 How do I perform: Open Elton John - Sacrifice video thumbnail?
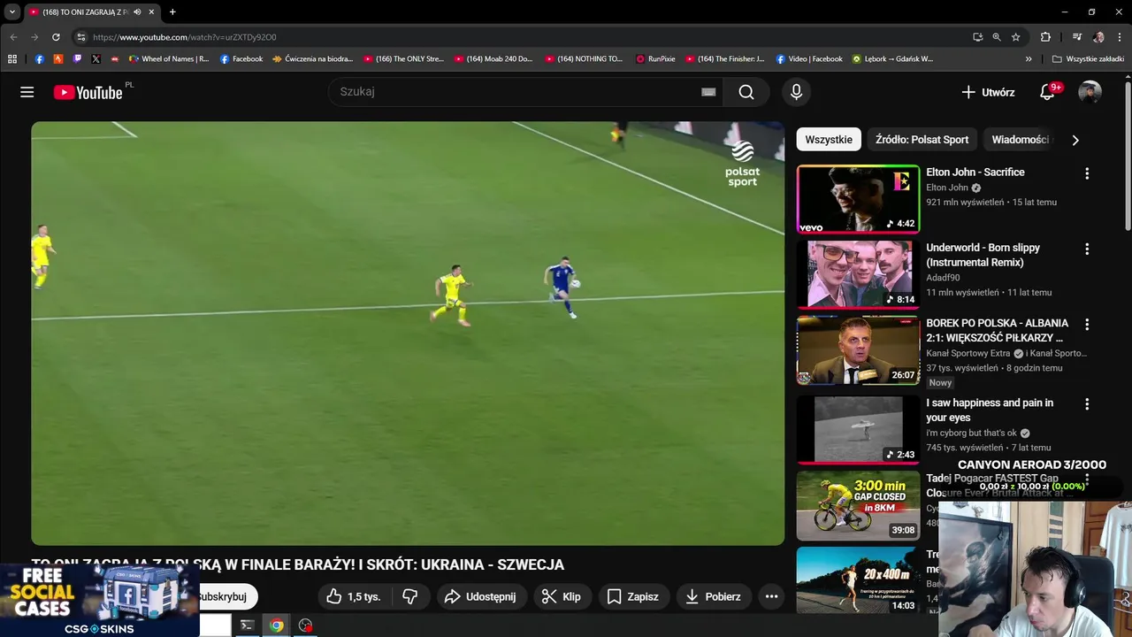pyautogui.click(x=858, y=199)
